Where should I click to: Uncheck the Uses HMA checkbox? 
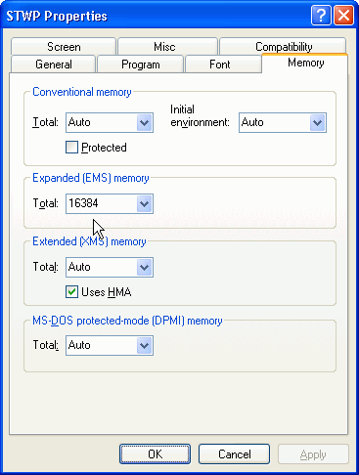(x=71, y=292)
